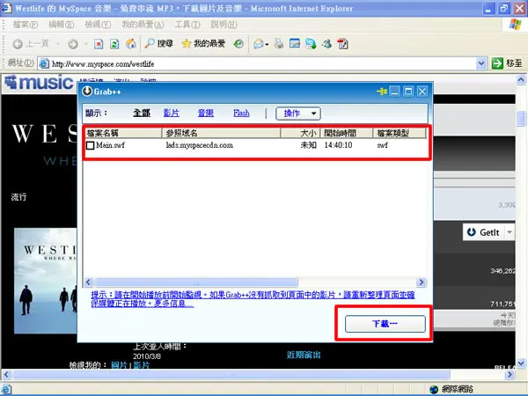Open the 檢視(V) menu

[98, 25]
